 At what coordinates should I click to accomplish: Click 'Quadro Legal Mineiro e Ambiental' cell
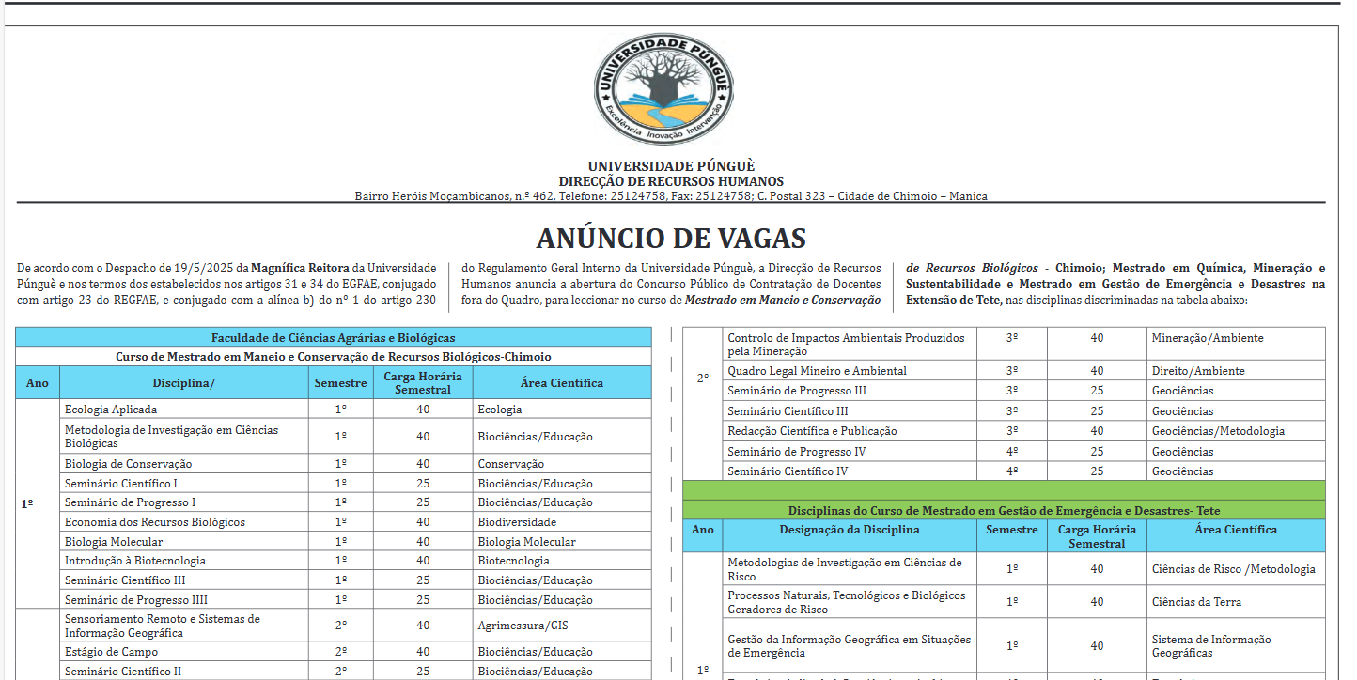[x=850, y=371]
